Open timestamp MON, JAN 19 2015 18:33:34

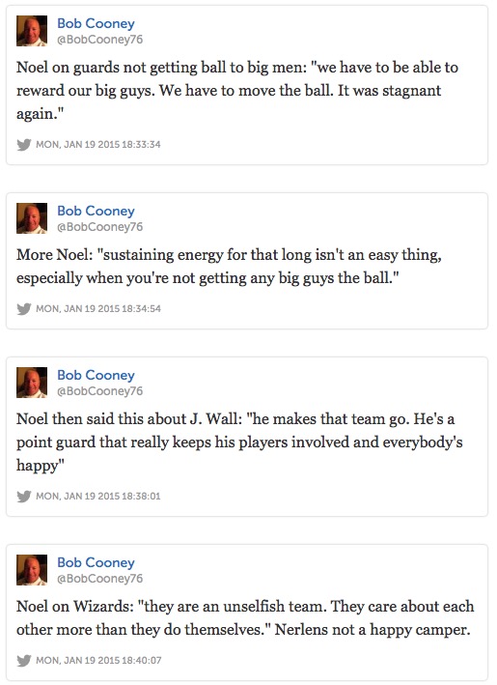click(x=98, y=145)
